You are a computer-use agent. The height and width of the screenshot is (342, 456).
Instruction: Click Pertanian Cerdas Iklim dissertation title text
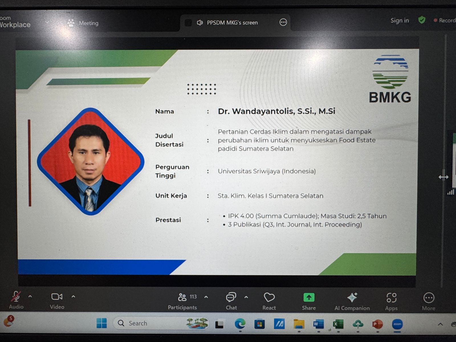click(297, 140)
